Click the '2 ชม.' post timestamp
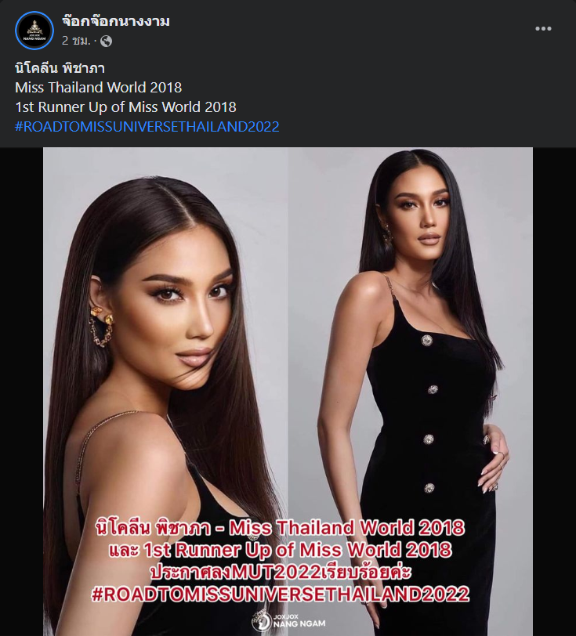 pyautogui.click(x=76, y=41)
